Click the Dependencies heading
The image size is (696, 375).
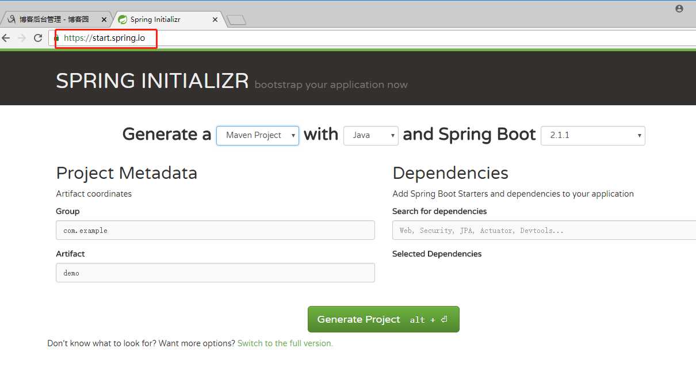tap(450, 173)
